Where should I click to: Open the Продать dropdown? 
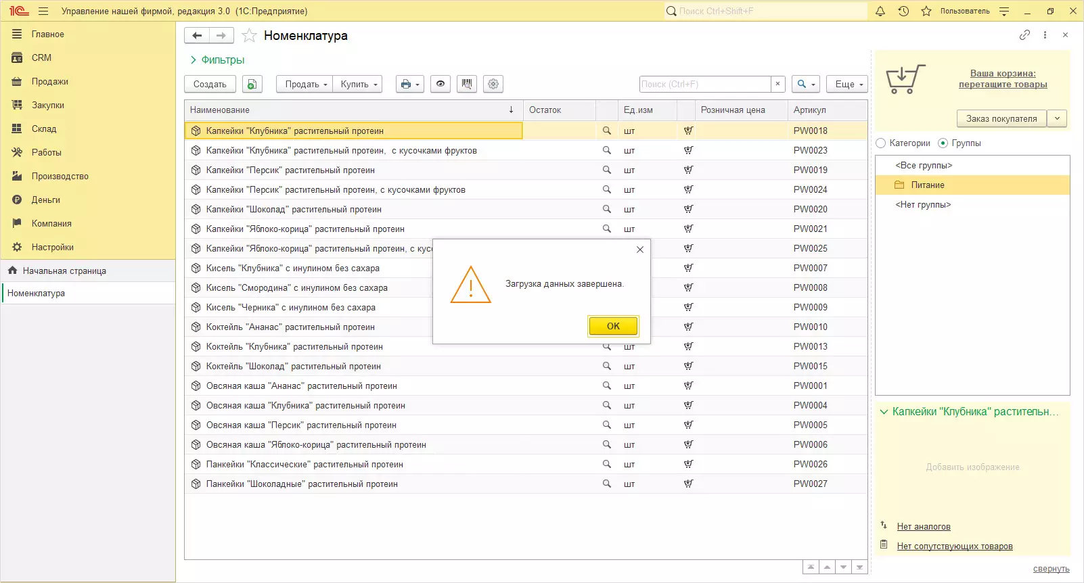click(306, 84)
